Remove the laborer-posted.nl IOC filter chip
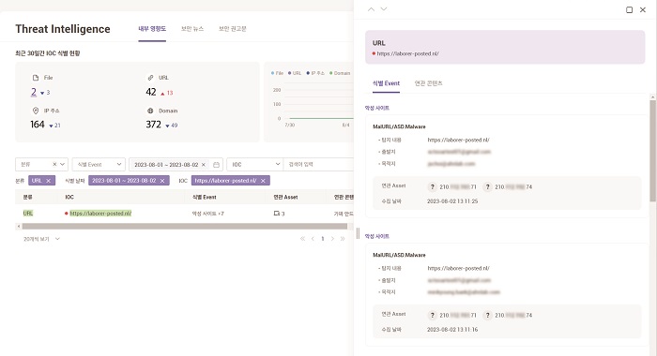This screenshot has width=657, height=356. (x=263, y=181)
